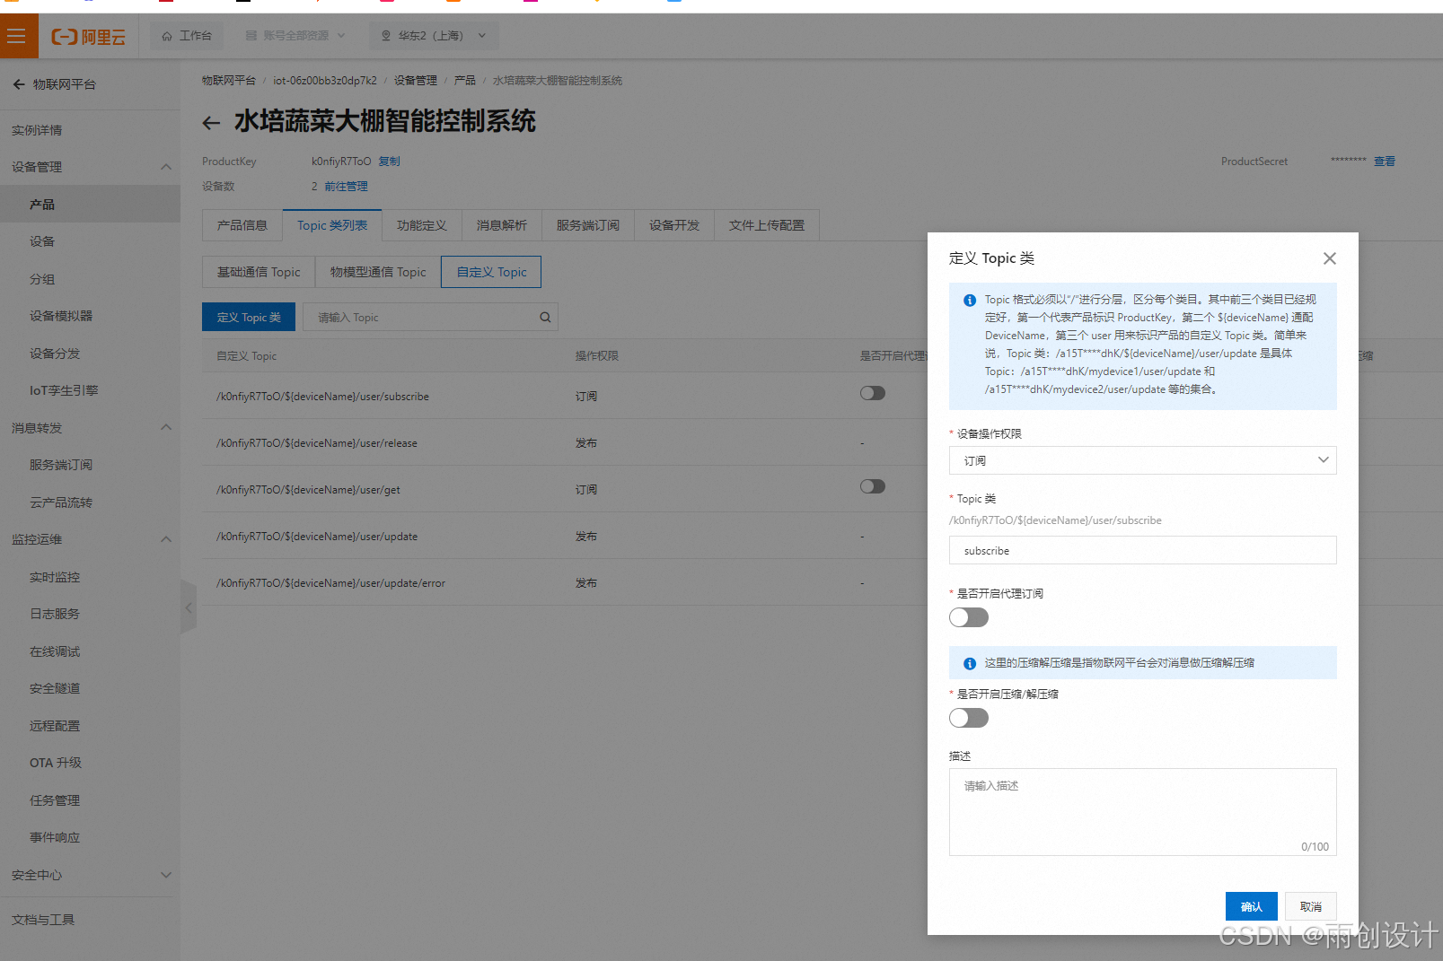Switch to the 服务端订阅 tab
1443x961 pixels.
pos(588,225)
